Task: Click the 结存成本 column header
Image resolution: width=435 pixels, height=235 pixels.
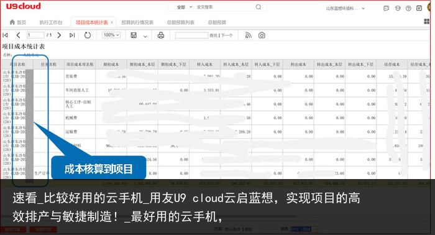Action: click(391, 65)
